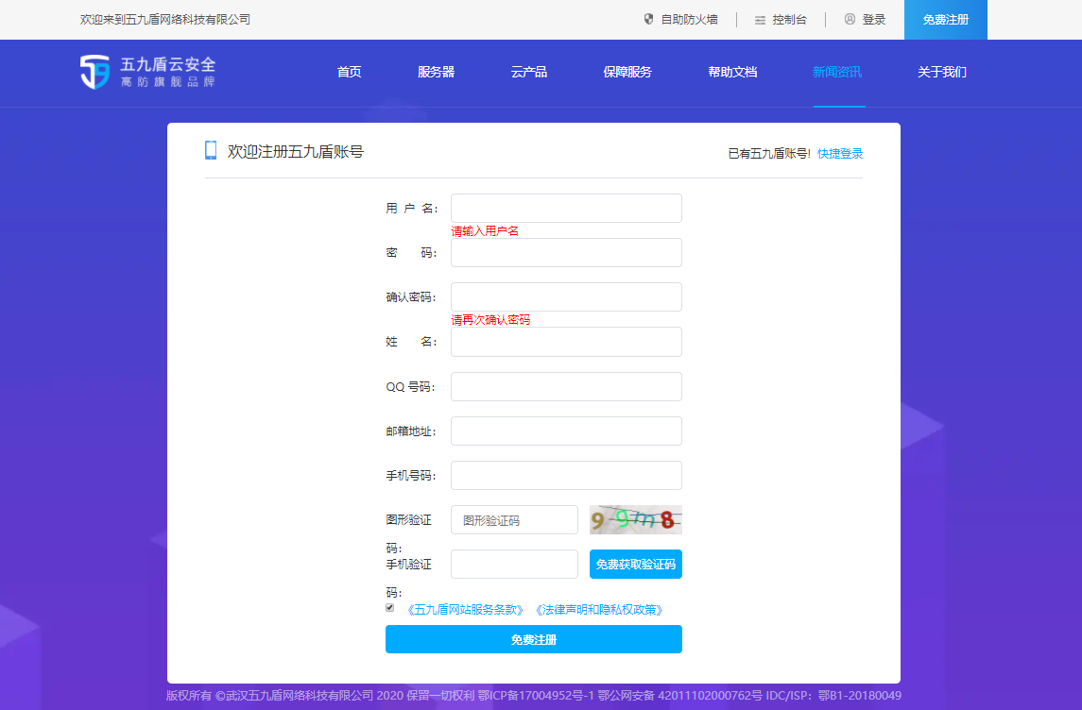Click the captcha image to refresh it
Image resolution: width=1082 pixels, height=710 pixels.
pyautogui.click(x=635, y=519)
